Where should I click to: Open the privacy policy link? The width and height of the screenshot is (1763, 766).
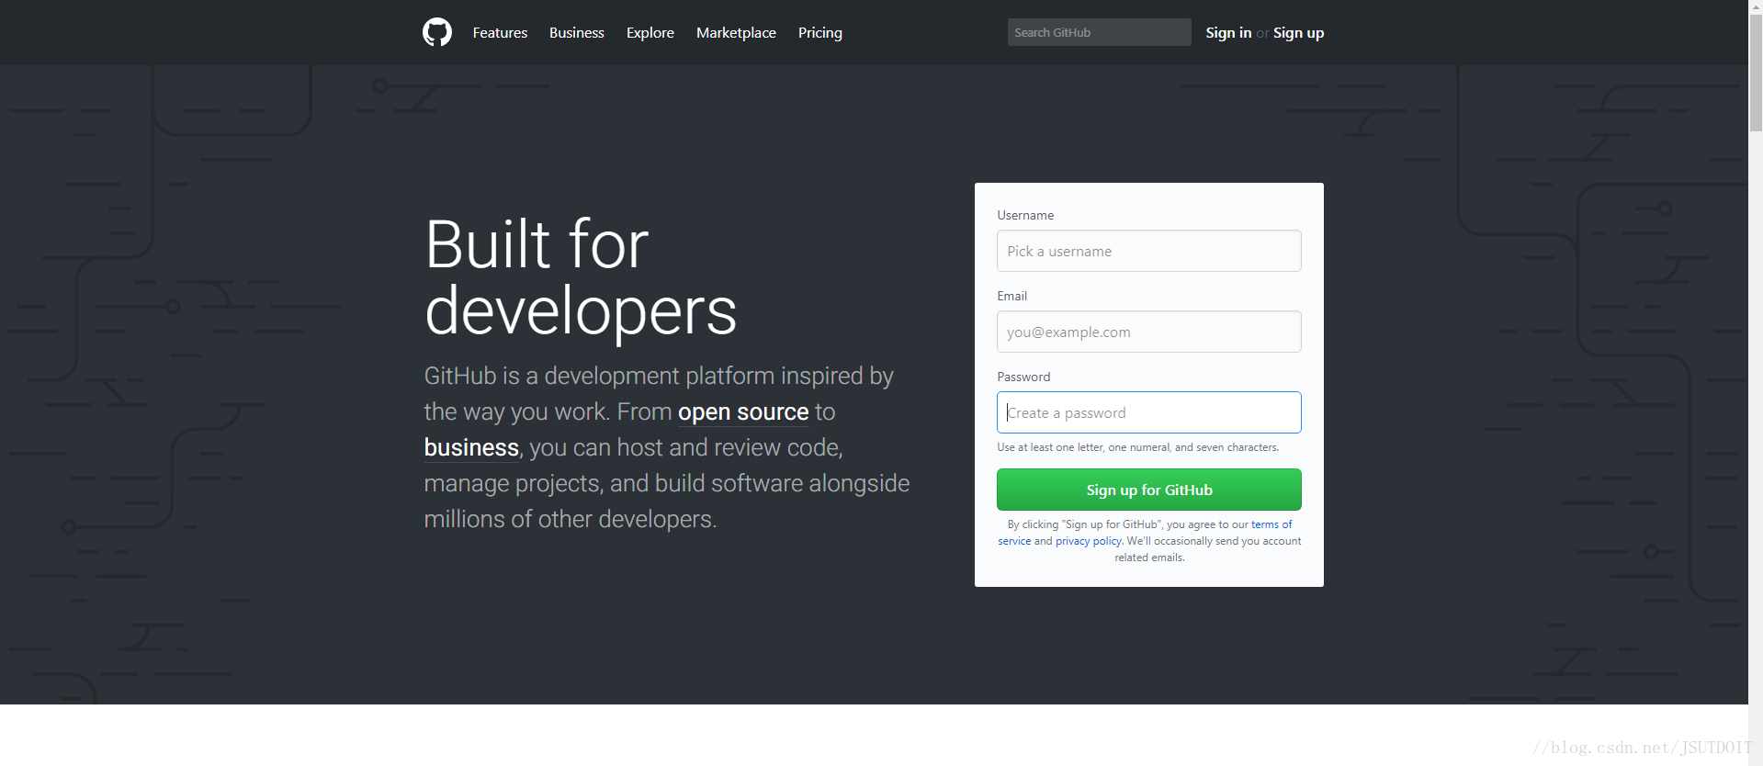(x=1088, y=541)
